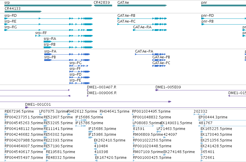Click the RE52907.5prime EST label
This screenshot has width=246, height=162.
click(x=58, y=117)
